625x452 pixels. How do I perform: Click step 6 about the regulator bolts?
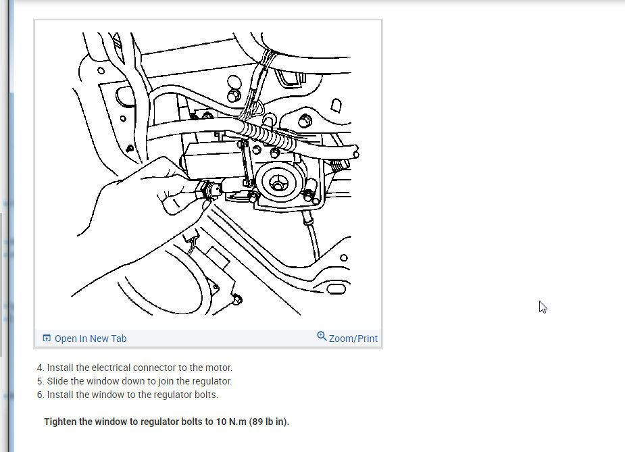coord(128,395)
